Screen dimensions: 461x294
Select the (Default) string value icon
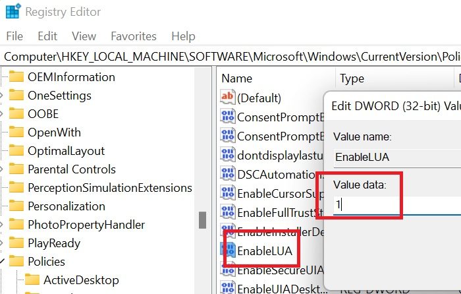tap(228, 97)
